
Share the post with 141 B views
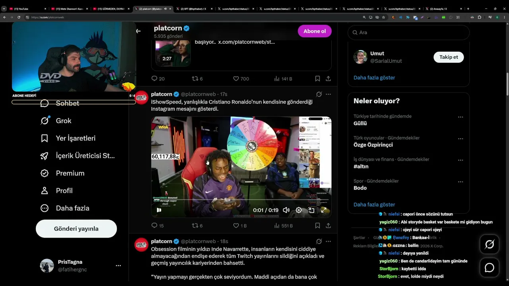point(328,79)
